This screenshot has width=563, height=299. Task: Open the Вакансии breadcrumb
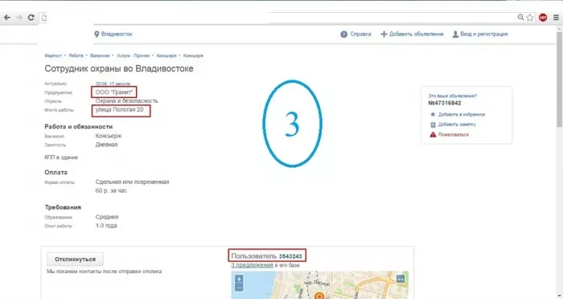pyautogui.click(x=100, y=55)
